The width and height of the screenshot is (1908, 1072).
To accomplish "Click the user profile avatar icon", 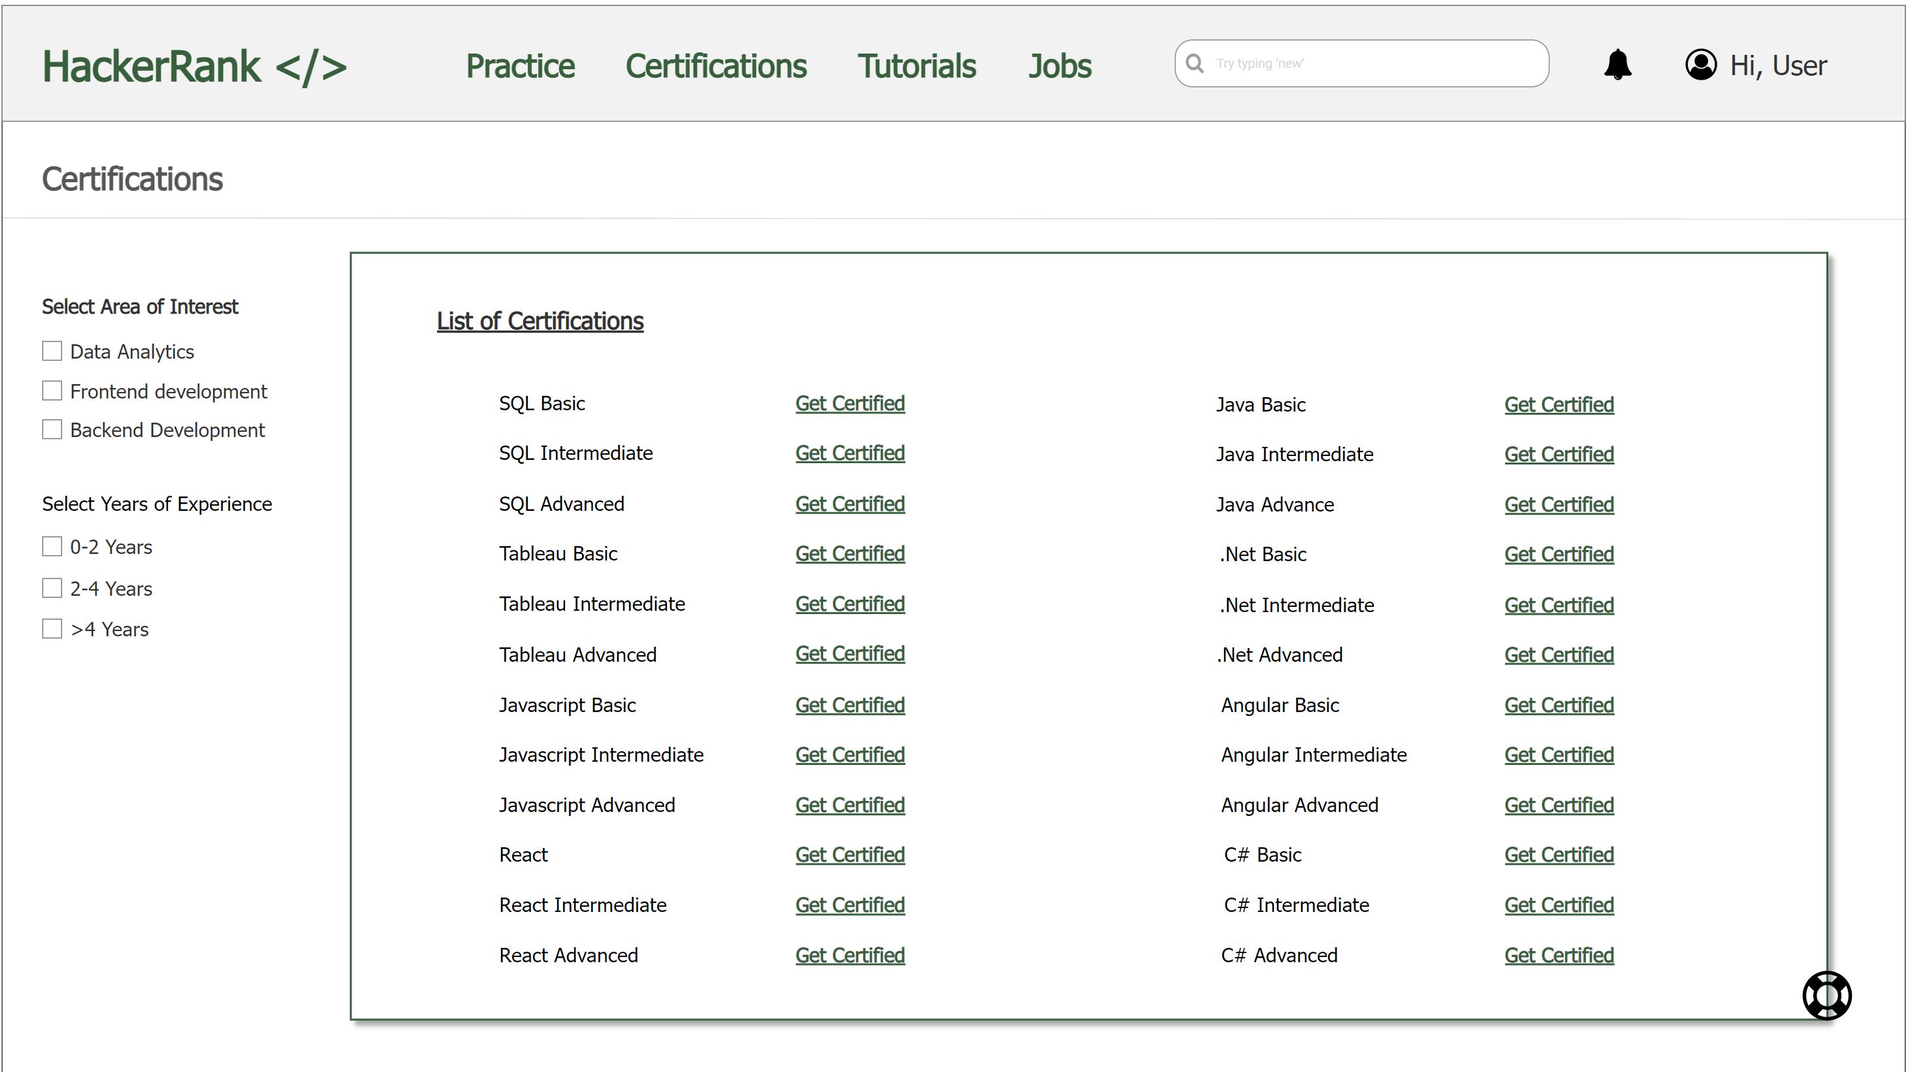I will tap(1701, 65).
